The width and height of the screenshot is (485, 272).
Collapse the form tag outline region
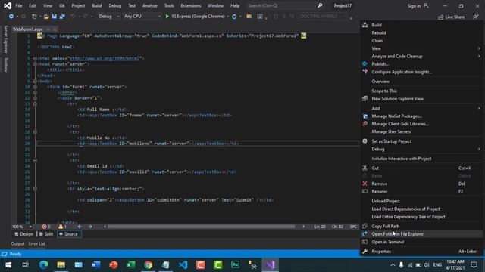pos(35,87)
